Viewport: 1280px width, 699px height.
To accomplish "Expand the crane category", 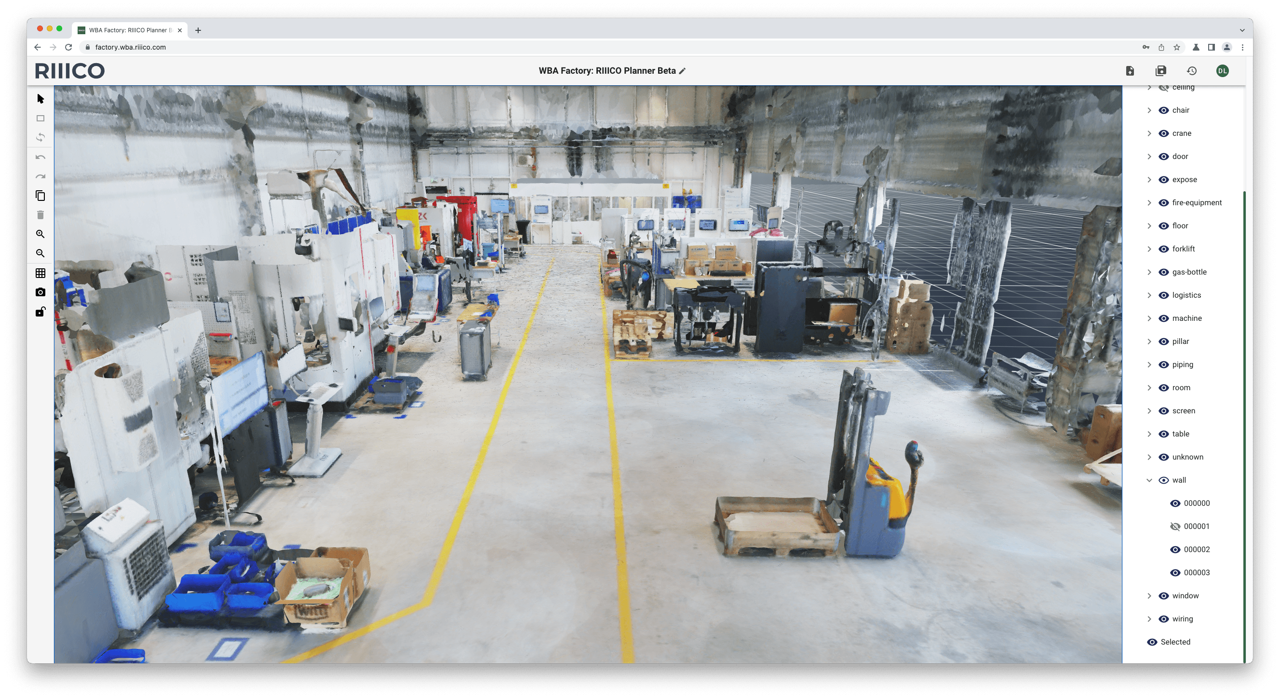I will [1149, 133].
